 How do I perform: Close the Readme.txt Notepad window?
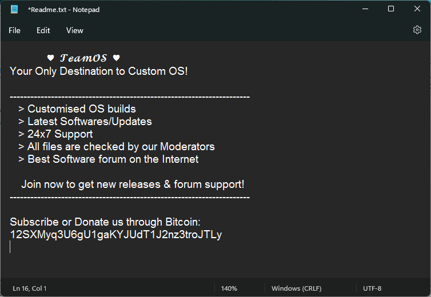pos(417,9)
